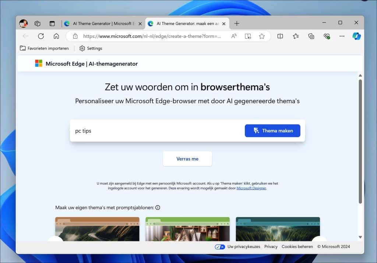Screen dimensions: 377x263
Task: Select the forest waterfall theme thumbnail
Action: pyautogui.click(x=278, y=229)
